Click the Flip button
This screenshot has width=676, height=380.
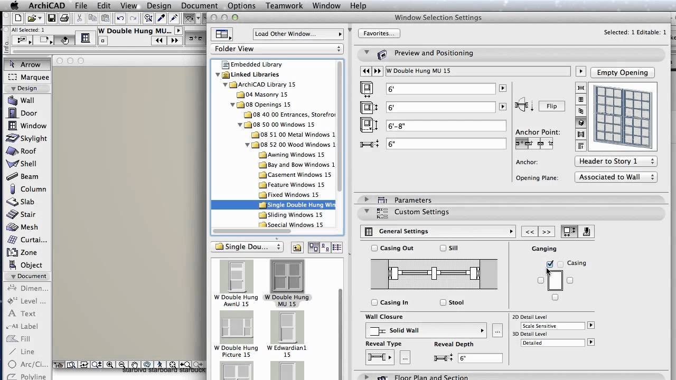(551, 106)
